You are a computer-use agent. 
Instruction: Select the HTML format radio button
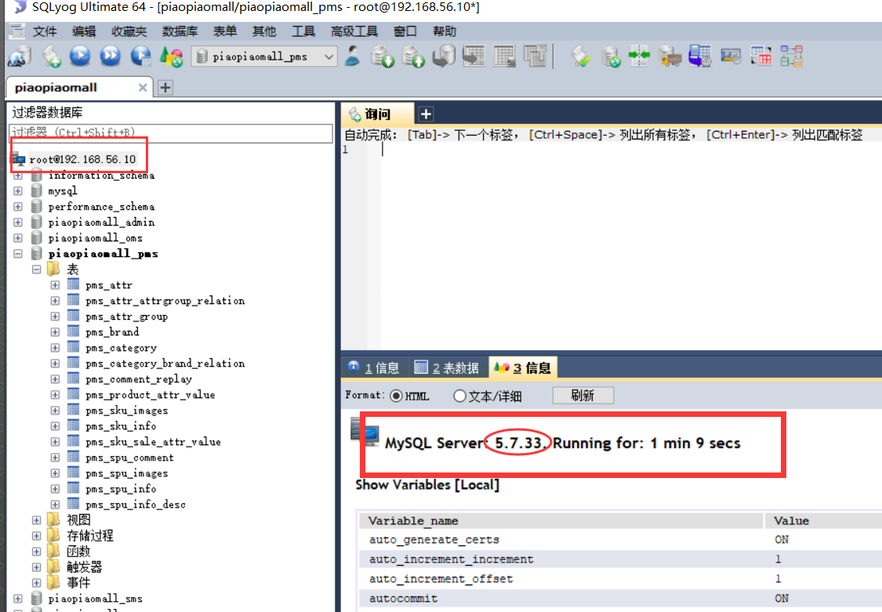[x=396, y=397]
